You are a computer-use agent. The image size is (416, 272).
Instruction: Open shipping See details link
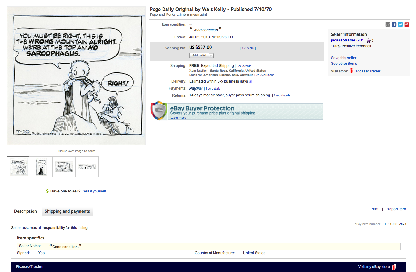(x=244, y=66)
